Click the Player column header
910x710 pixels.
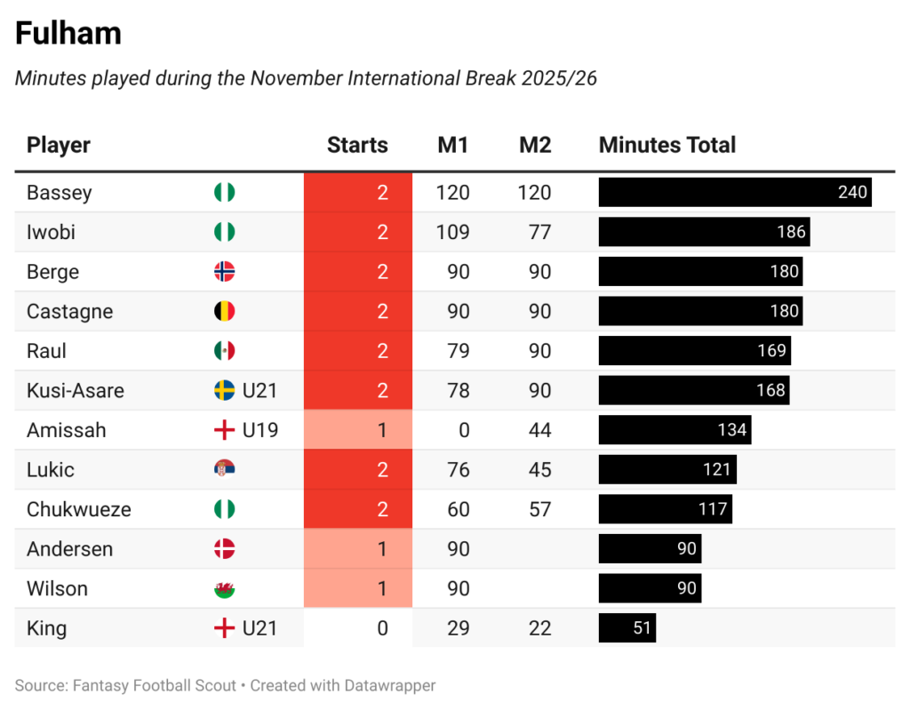(59, 146)
